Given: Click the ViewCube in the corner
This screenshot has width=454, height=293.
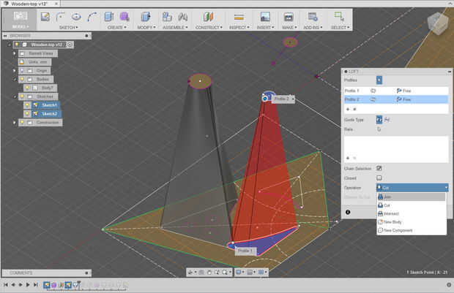Looking at the screenshot, I should click(x=438, y=23).
